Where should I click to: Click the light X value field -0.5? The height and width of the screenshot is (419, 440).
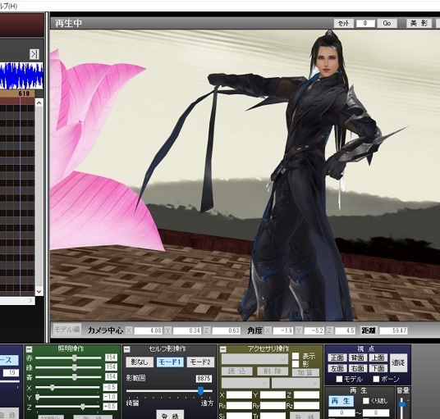coord(110,387)
